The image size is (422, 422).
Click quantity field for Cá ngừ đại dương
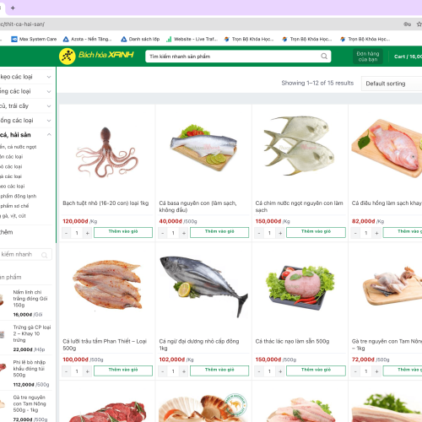pyautogui.click(x=173, y=371)
